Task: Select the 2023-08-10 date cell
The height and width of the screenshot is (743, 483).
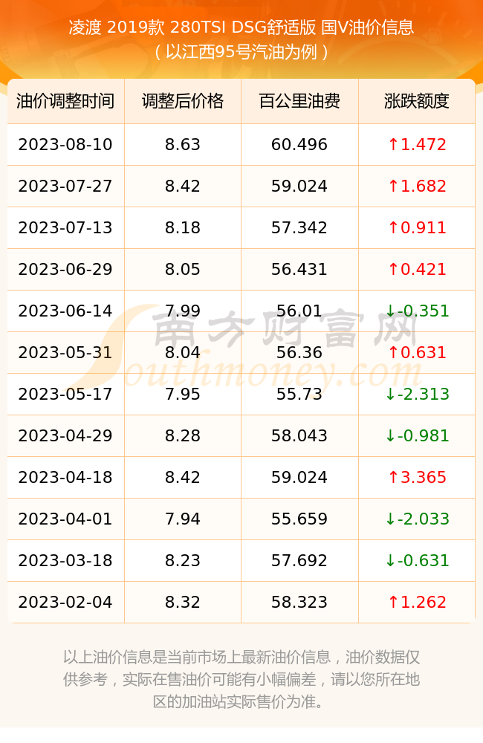Action: pyautogui.click(x=65, y=145)
